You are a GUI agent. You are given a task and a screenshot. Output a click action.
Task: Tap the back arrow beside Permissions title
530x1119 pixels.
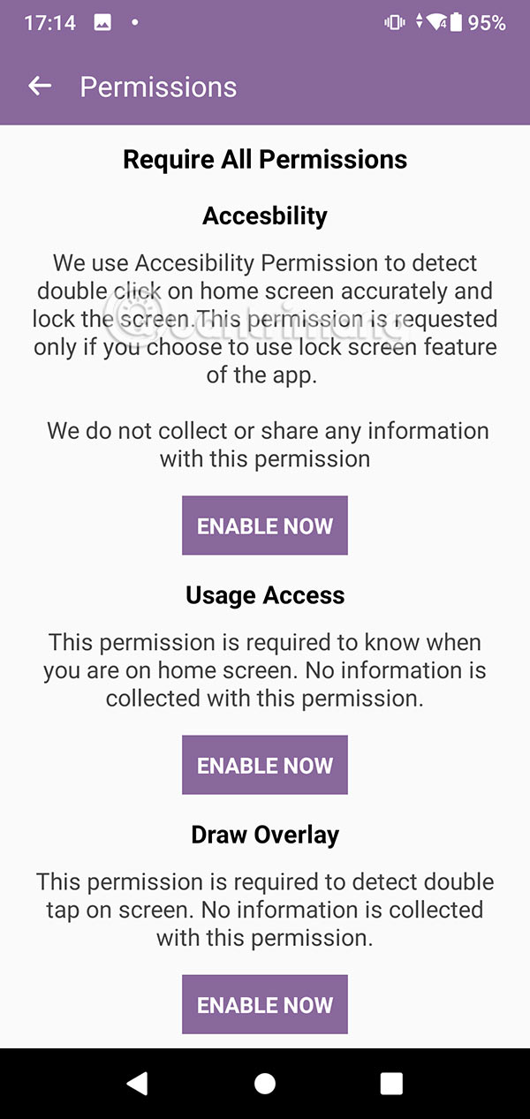(x=39, y=86)
